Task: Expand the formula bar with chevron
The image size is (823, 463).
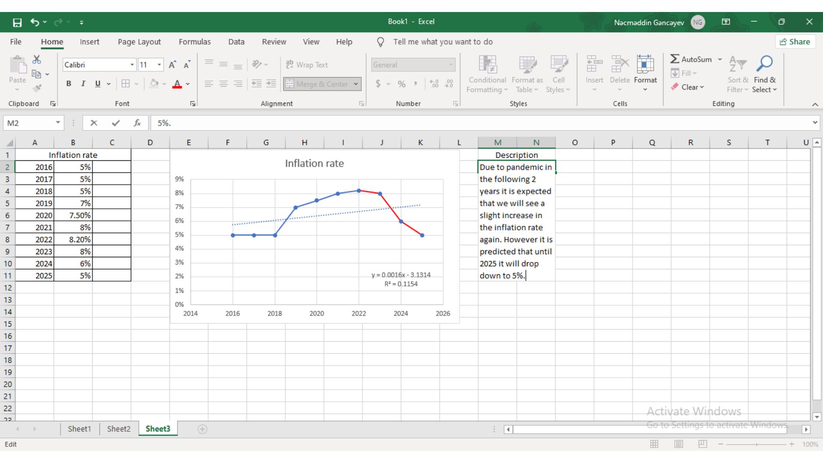Action: [x=815, y=123]
